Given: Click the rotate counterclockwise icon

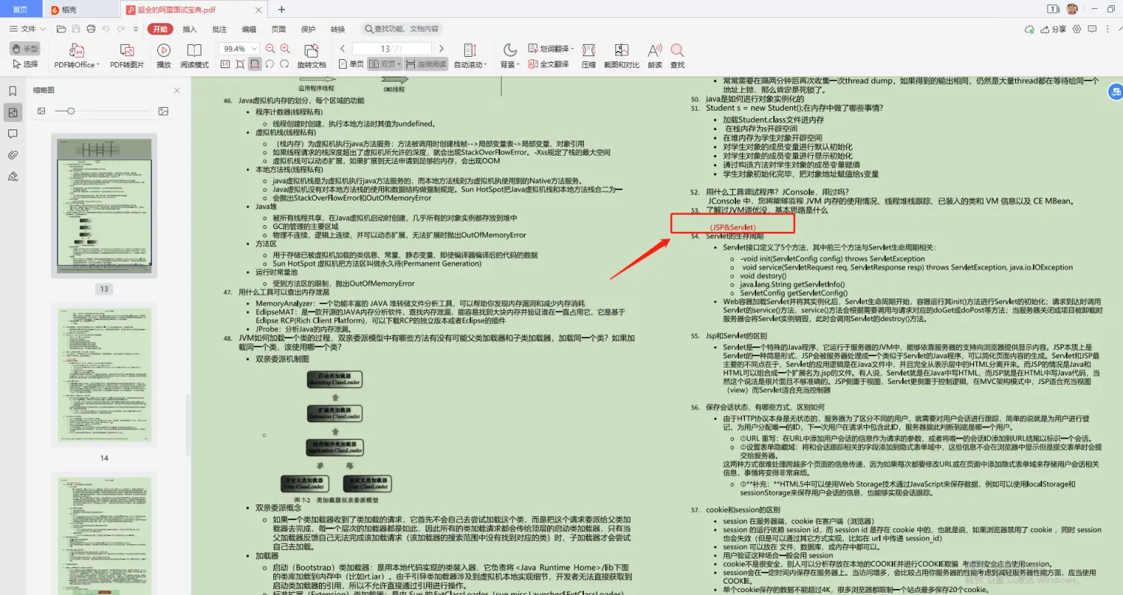Looking at the screenshot, I should (x=270, y=64).
